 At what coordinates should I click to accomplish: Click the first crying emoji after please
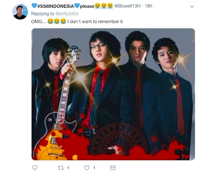click(x=97, y=6)
